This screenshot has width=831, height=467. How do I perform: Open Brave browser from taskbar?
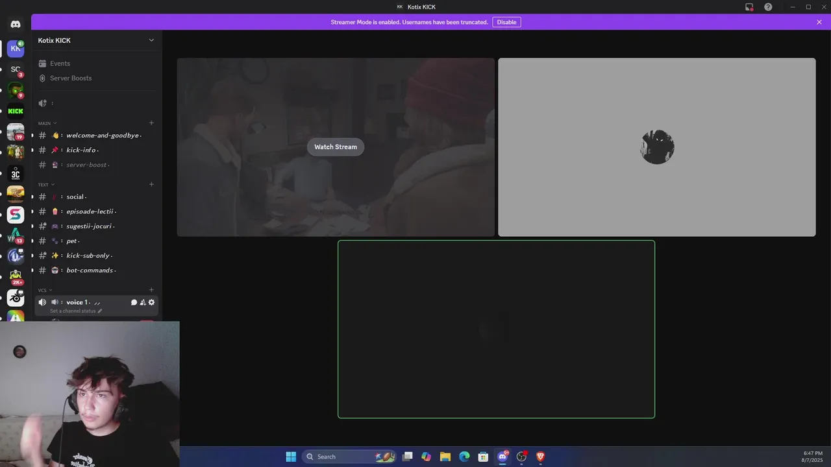point(540,457)
